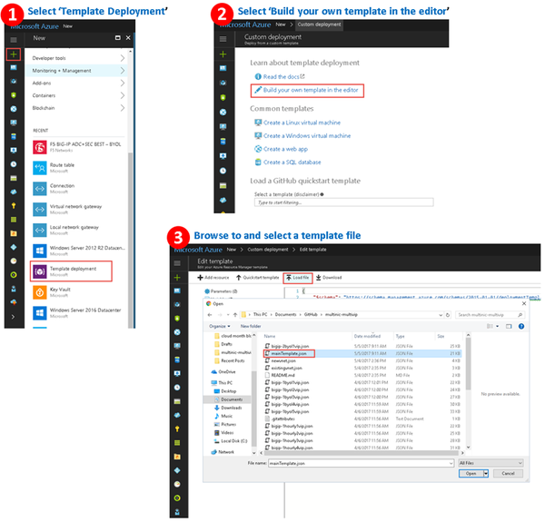This screenshot has height=522, width=545.
Task: Select the Route table icon in the recent list
Action: 40,168
